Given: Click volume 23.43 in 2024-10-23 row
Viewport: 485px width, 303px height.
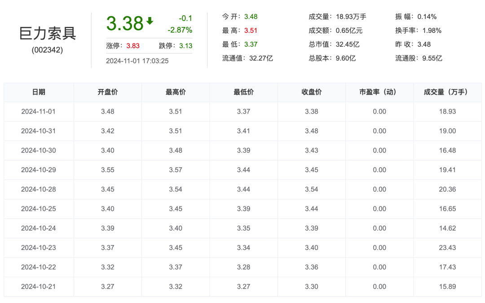Looking at the screenshot, I should 448,248.
